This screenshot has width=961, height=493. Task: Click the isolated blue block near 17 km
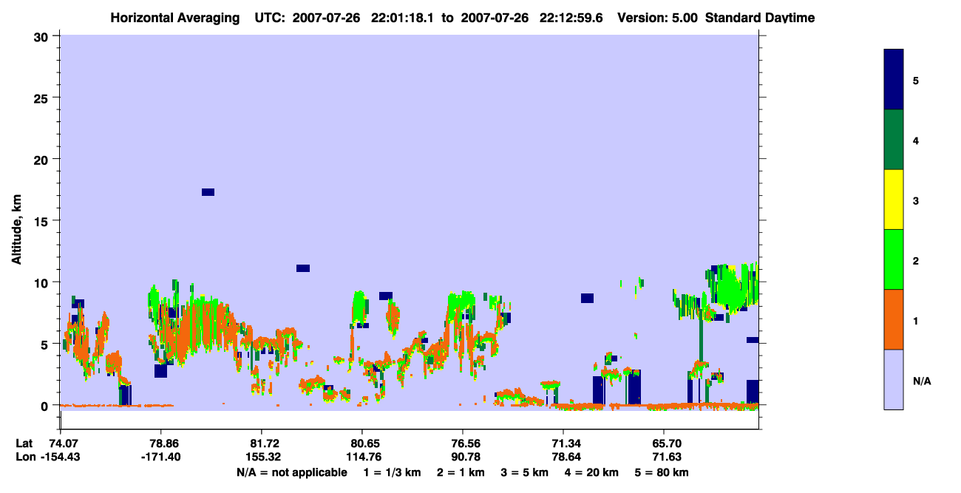[208, 192]
